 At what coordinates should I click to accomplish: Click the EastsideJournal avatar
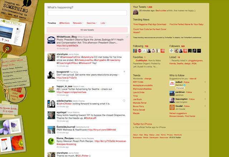(51, 130)
